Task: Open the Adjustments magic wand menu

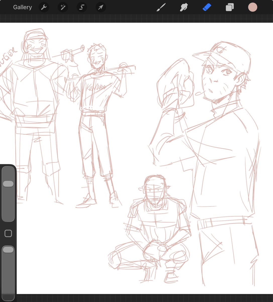Action: coord(63,7)
